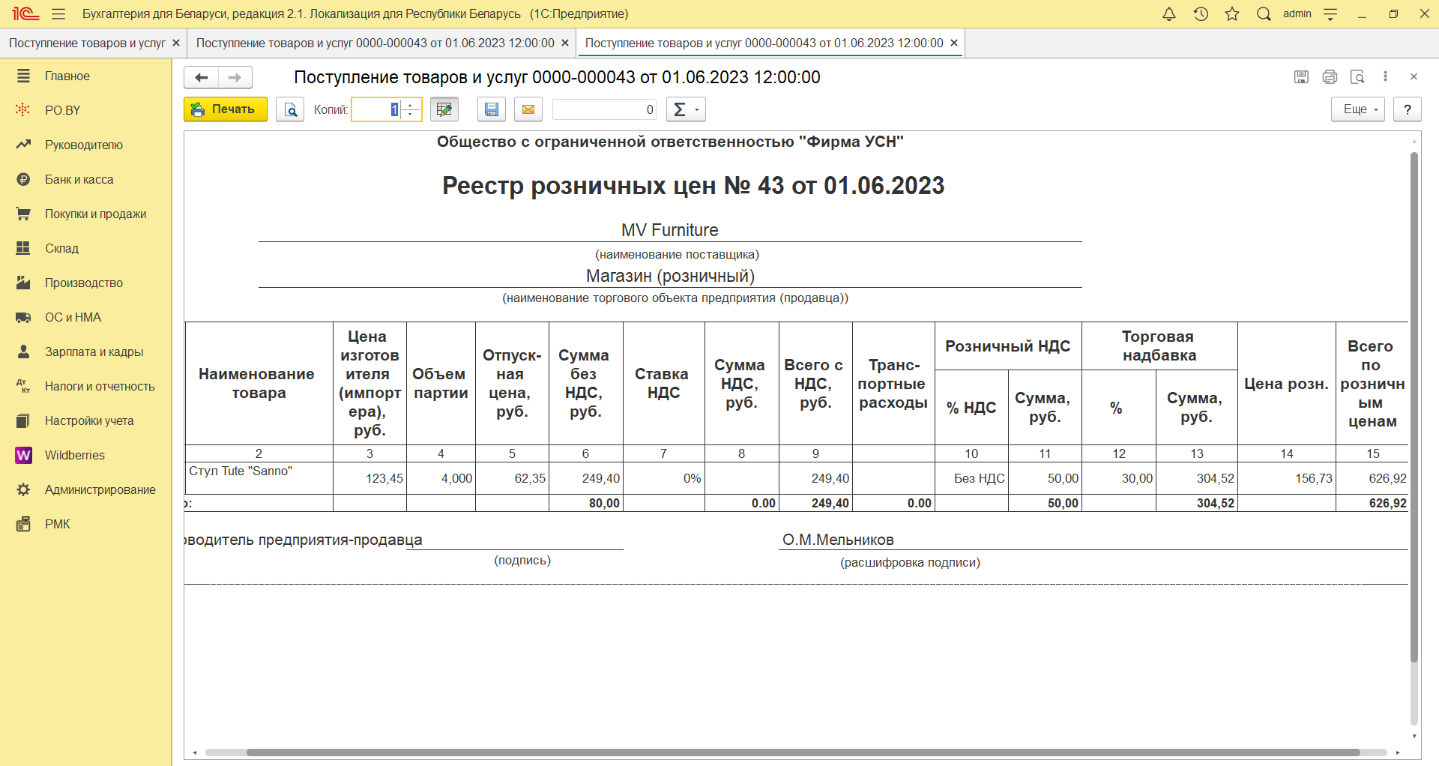Open help with the question mark button
The image size is (1439, 766).
(x=1407, y=109)
